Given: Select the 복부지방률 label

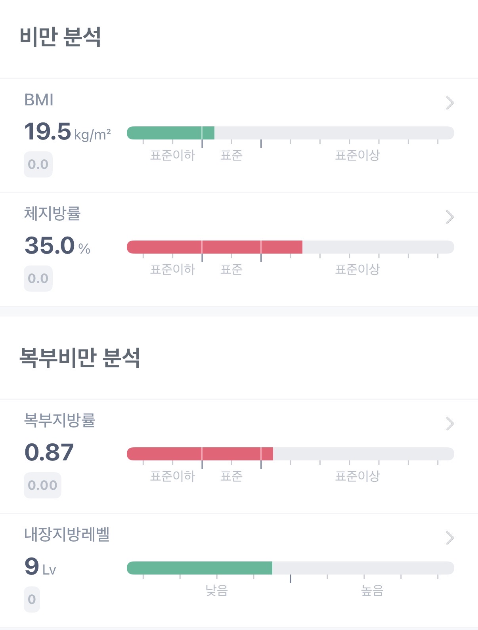Looking at the screenshot, I should point(60,420).
